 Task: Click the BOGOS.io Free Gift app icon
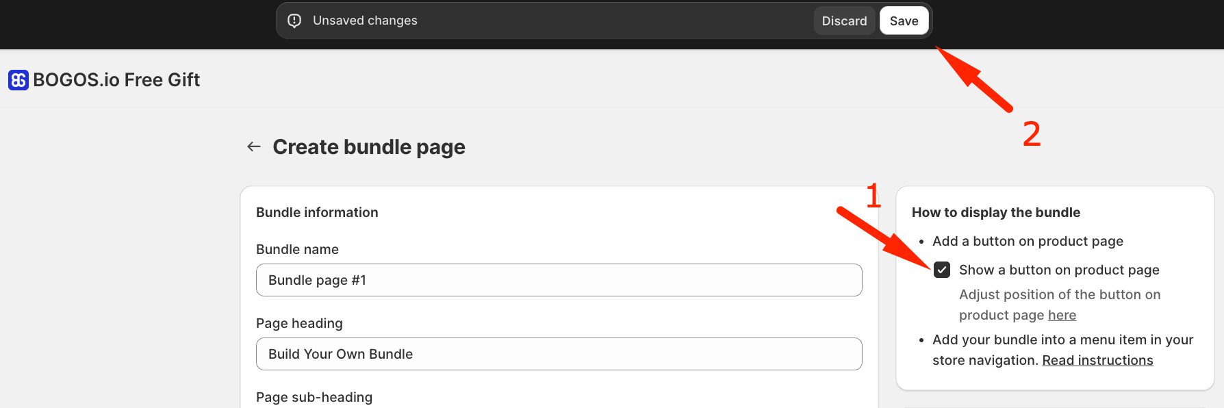pos(16,79)
